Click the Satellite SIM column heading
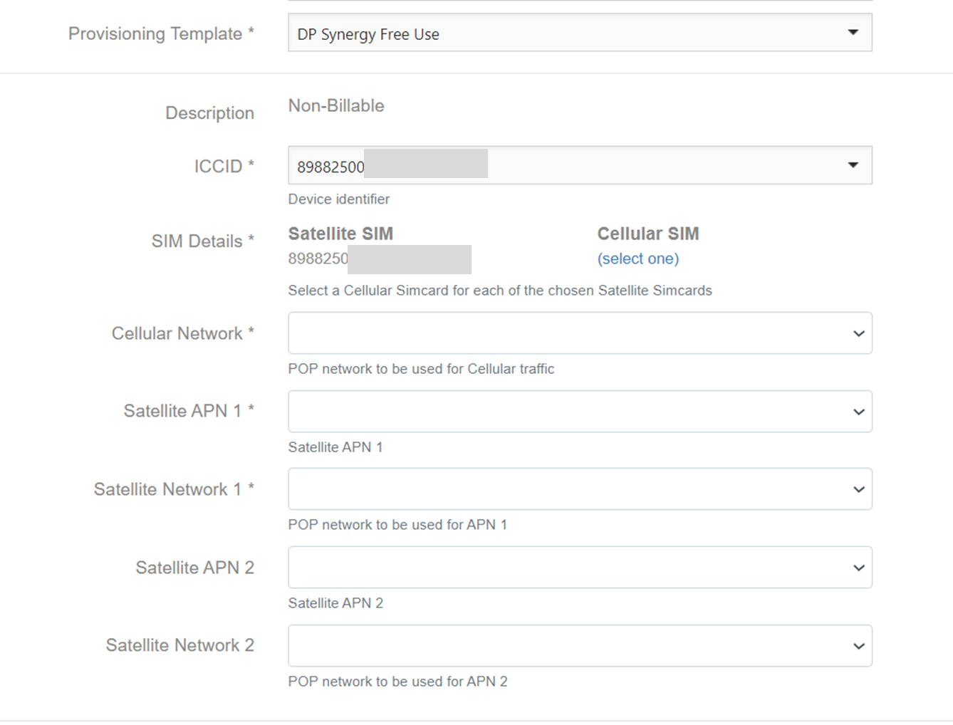The height and width of the screenshot is (725, 953). click(x=340, y=234)
